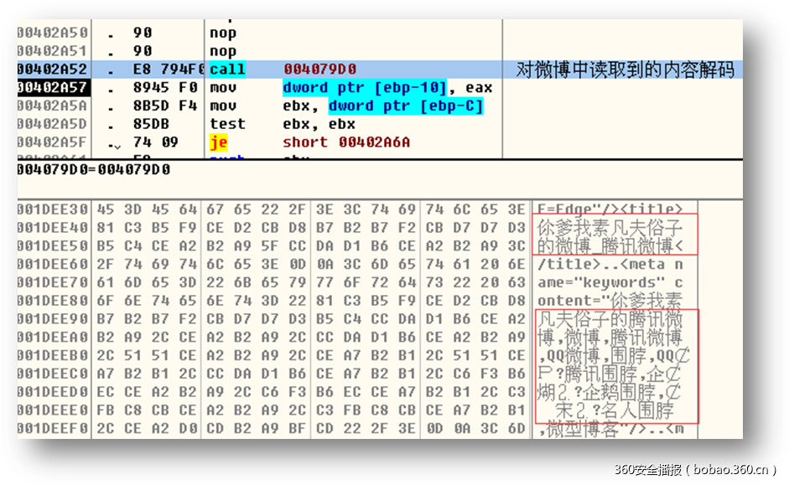Click the 004079D0=004079D0 info pane line
This screenshot has height=485, width=789.
[x=94, y=169]
